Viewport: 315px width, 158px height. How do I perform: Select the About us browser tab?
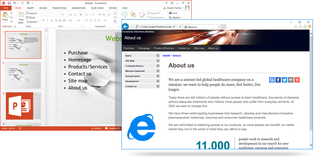pyautogui.click(x=202, y=27)
